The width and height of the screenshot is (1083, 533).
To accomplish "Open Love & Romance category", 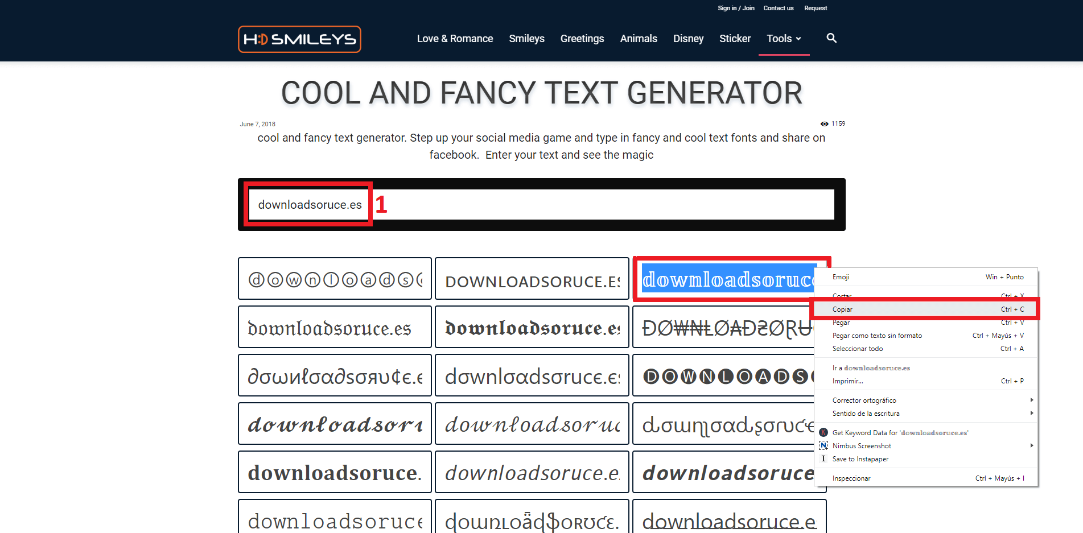I will click(x=455, y=39).
